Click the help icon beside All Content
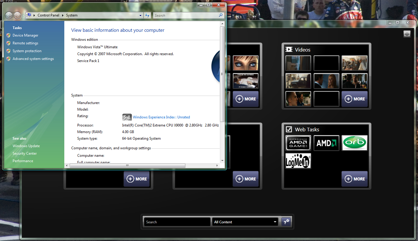The image size is (418, 241). tap(286, 222)
